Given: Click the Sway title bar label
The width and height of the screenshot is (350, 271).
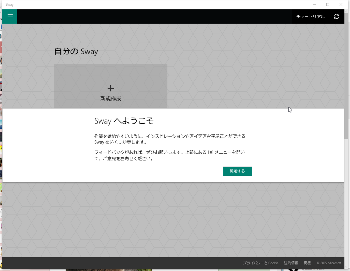Looking at the screenshot, I should tap(10, 4).
